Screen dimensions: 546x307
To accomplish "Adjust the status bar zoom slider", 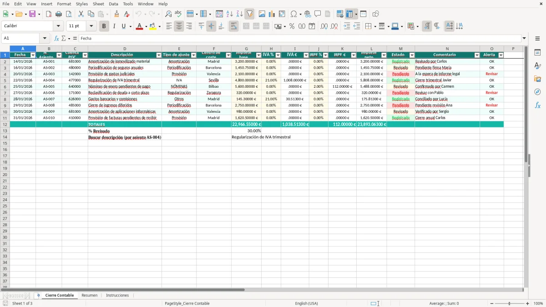I will pyautogui.click(x=509, y=303).
